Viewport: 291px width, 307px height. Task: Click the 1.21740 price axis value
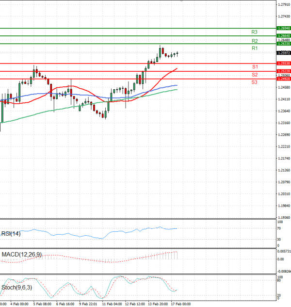[x=284, y=159]
